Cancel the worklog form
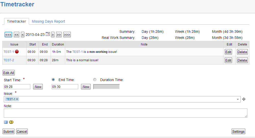 click(x=22, y=131)
